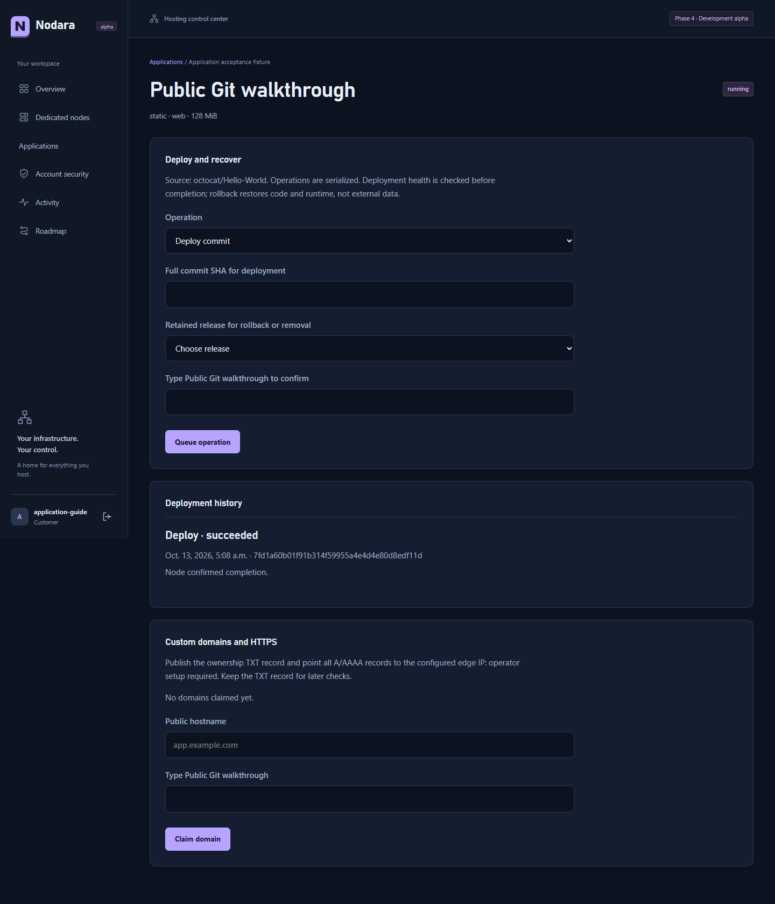The height and width of the screenshot is (904, 775).
Task: Click the Public Git walkthrough heading
Action: coord(252,90)
